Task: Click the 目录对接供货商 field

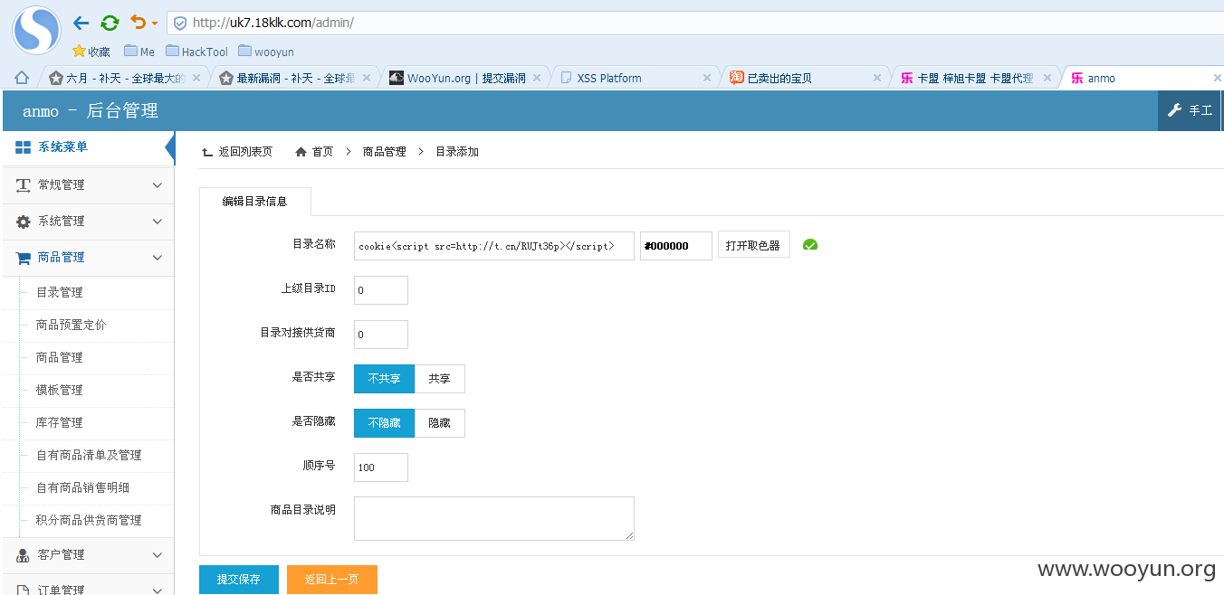Action: pyautogui.click(x=381, y=335)
